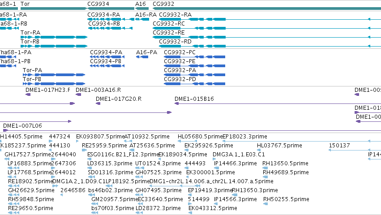This screenshot has height=215, width=381.
Task: Select transcript CG9932-RA
Action: (176, 15)
